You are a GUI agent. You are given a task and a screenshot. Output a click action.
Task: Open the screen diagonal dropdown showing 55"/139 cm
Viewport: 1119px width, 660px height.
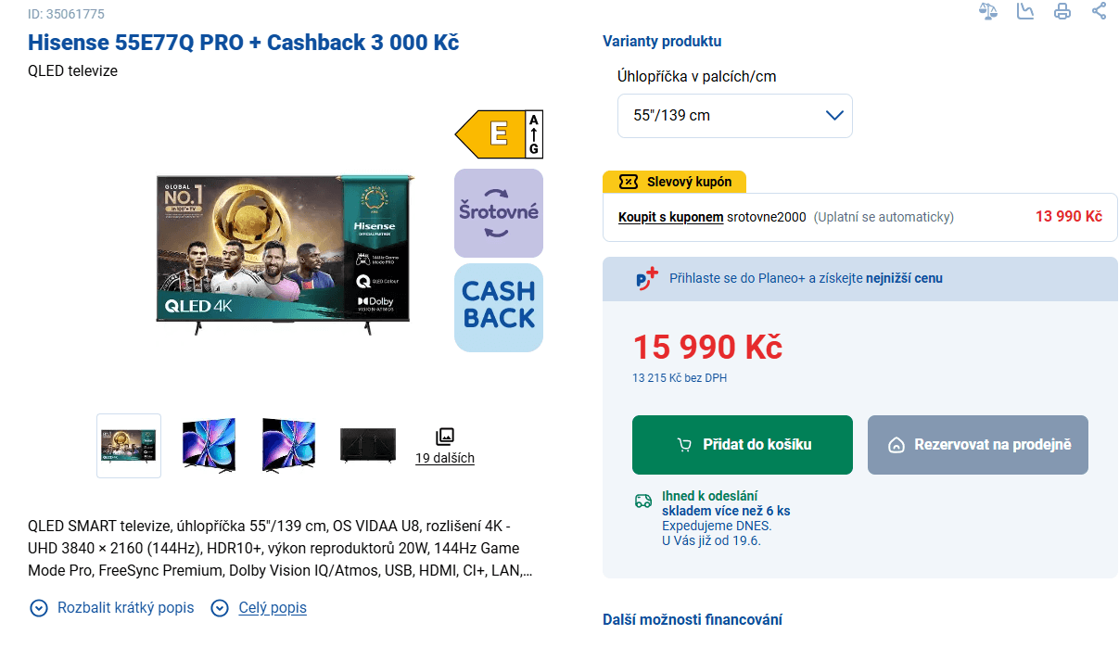[x=734, y=115]
